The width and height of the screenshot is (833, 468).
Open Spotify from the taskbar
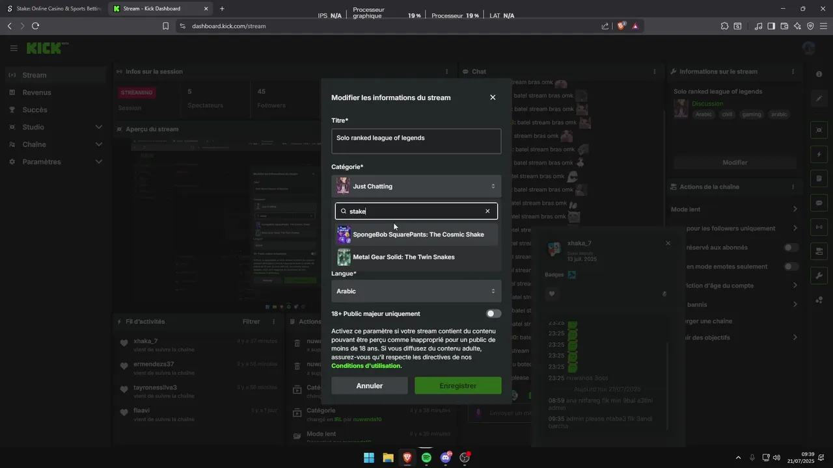pos(426,458)
